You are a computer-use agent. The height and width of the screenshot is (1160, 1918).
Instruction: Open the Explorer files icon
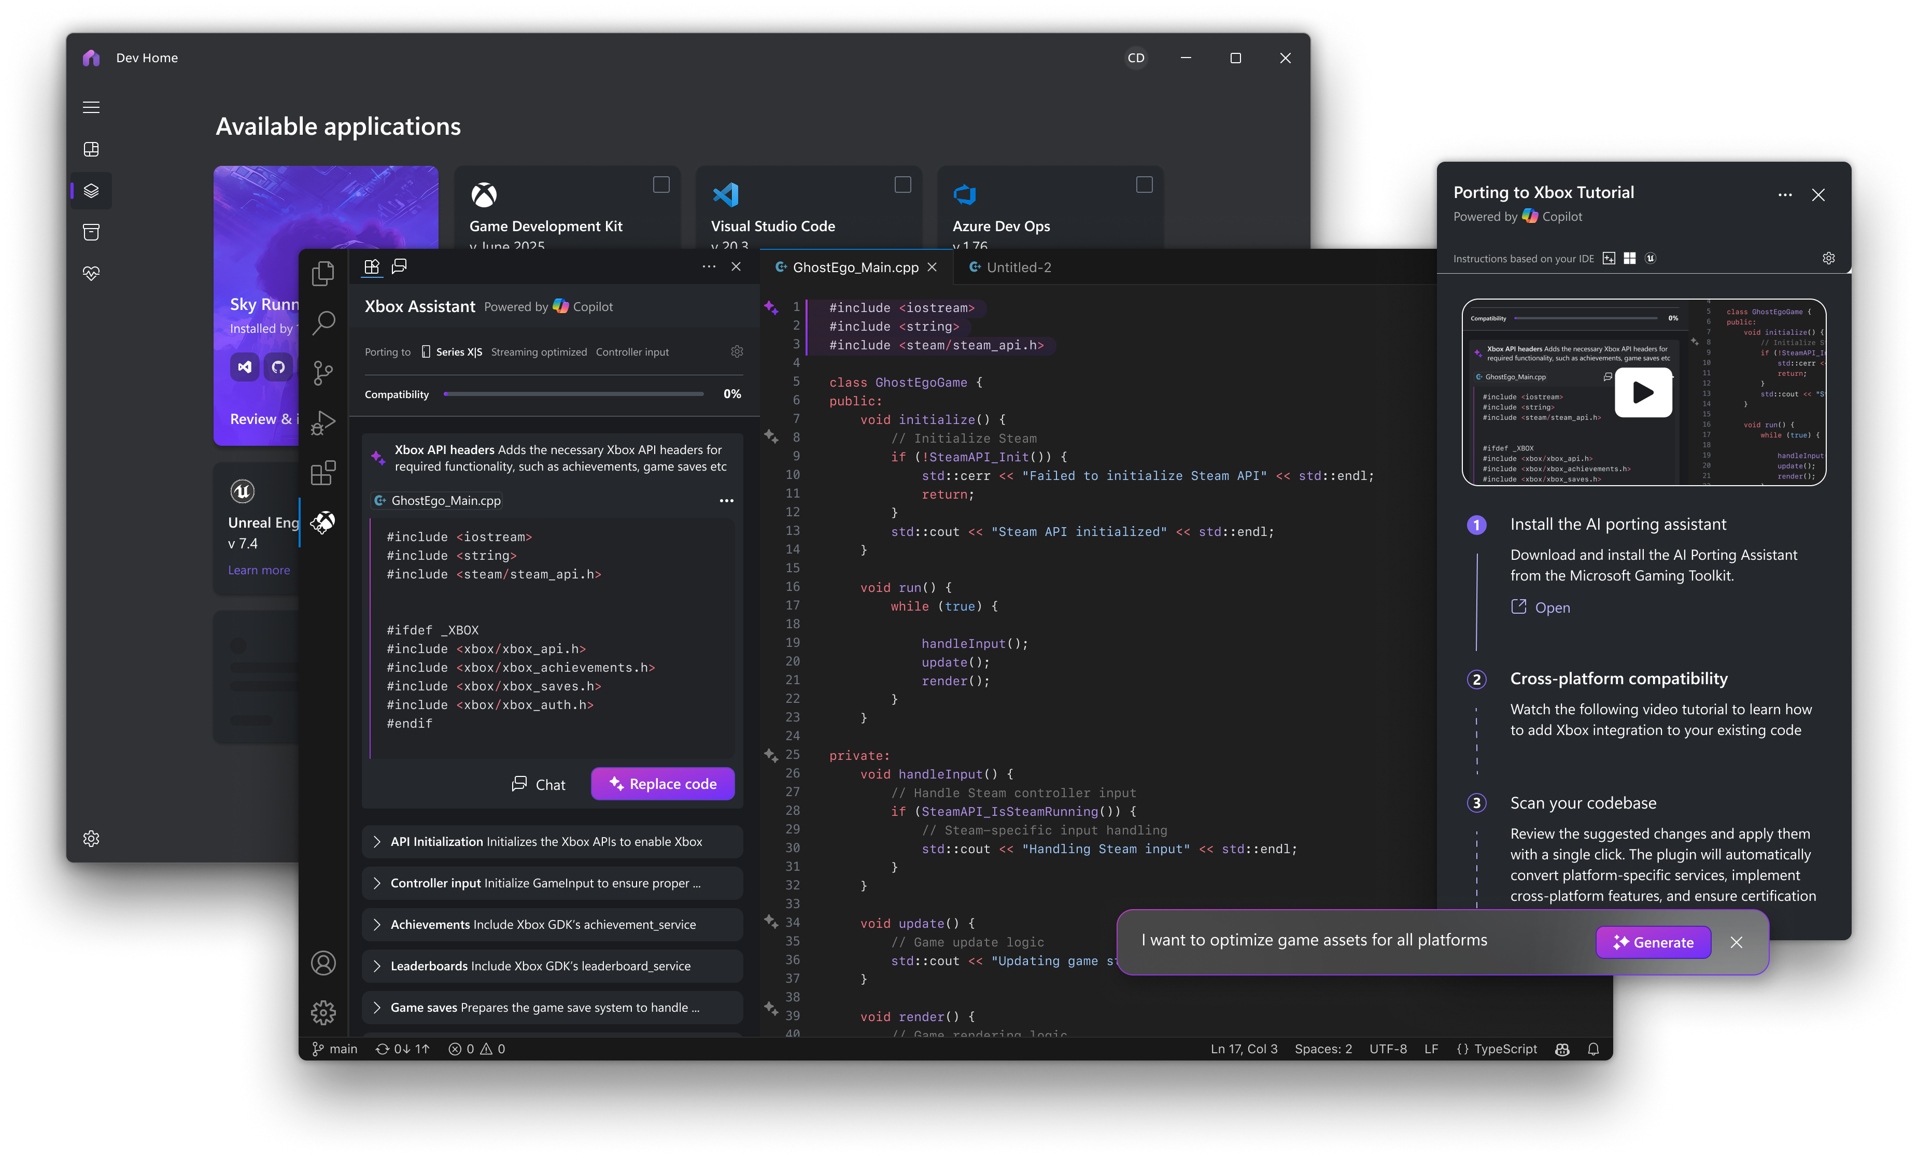tap(323, 273)
